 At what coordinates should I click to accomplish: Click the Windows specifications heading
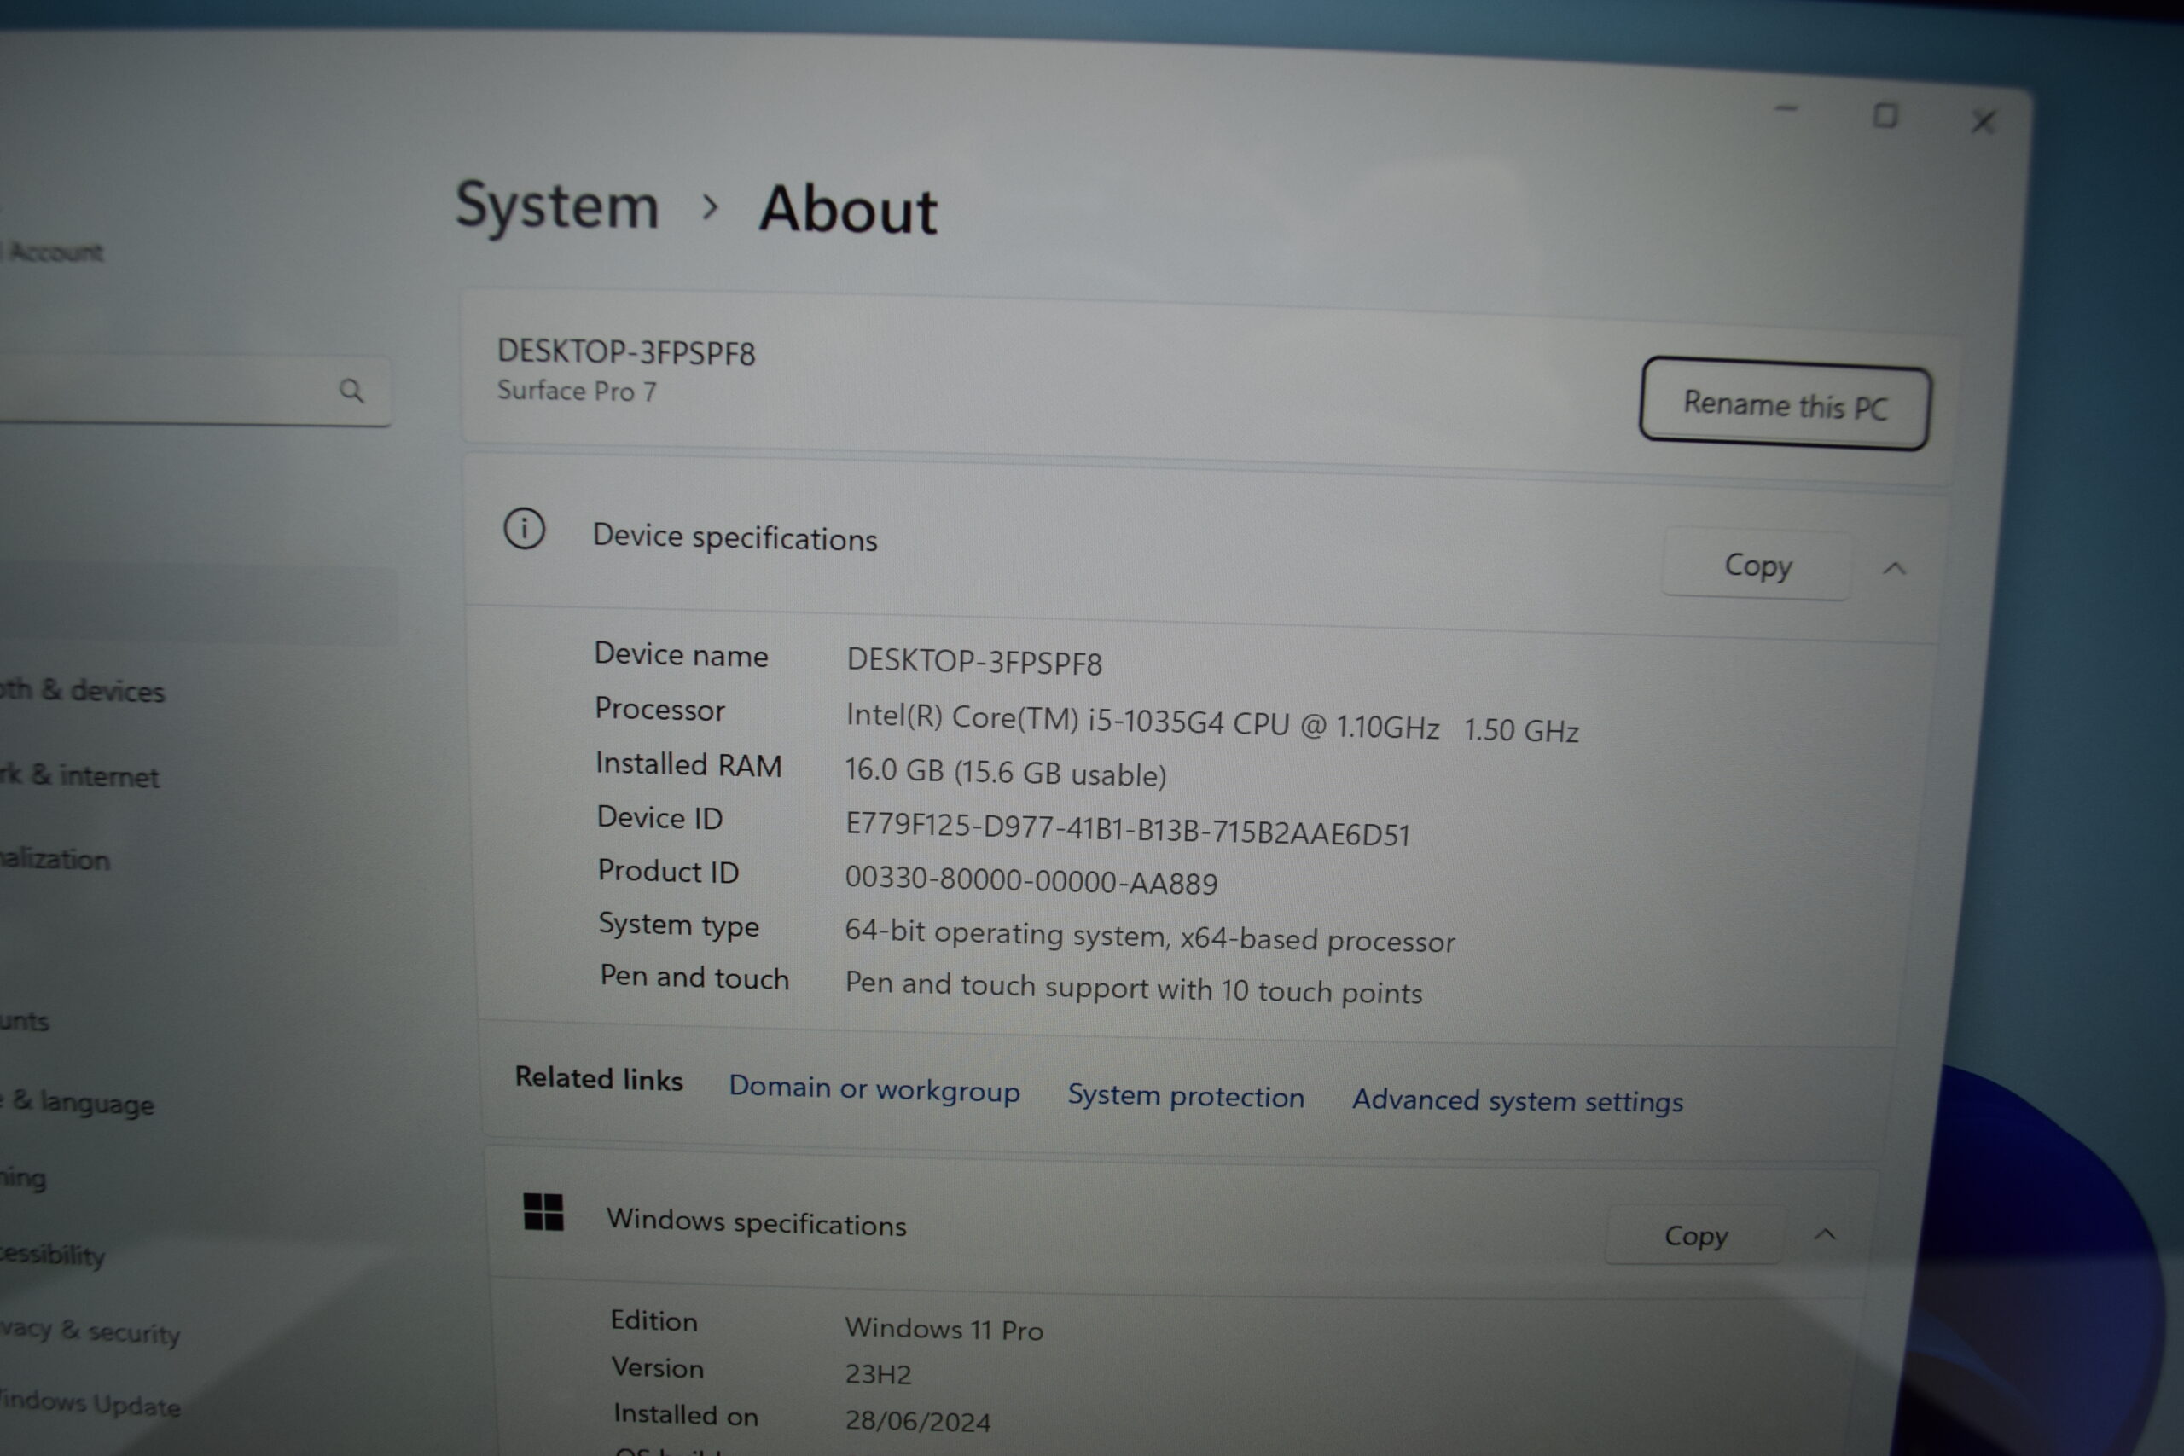(x=756, y=1222)
